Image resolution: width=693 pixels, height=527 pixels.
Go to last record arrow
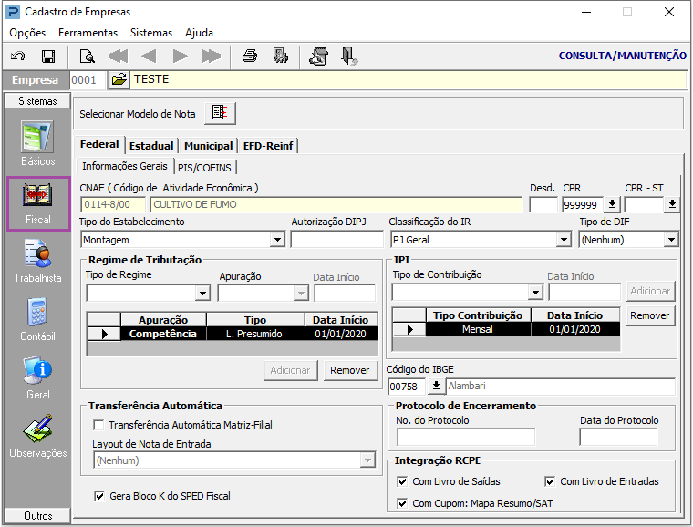(x=211, y=57)
